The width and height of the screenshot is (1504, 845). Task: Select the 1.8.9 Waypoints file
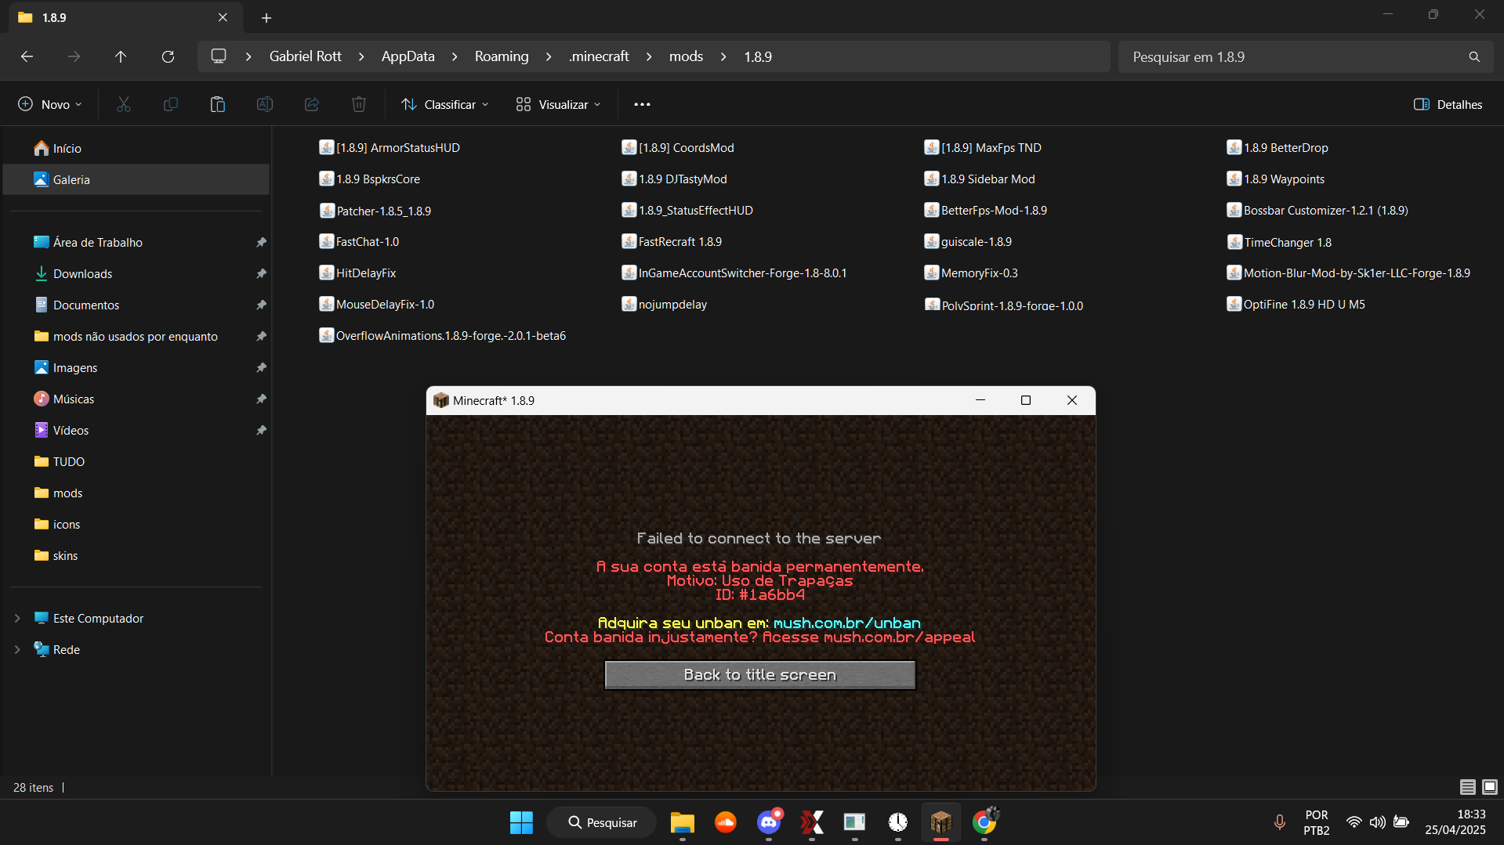(1275, 179)
